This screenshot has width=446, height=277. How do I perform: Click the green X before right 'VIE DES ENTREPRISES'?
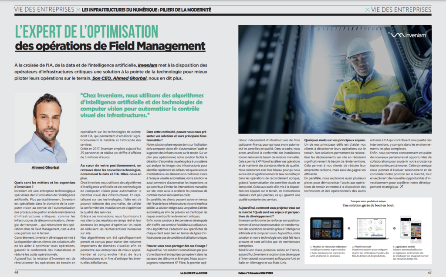pyautogui.click(x=367, y=10)
